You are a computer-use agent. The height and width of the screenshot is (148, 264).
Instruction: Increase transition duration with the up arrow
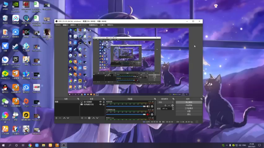click(173, 108)
